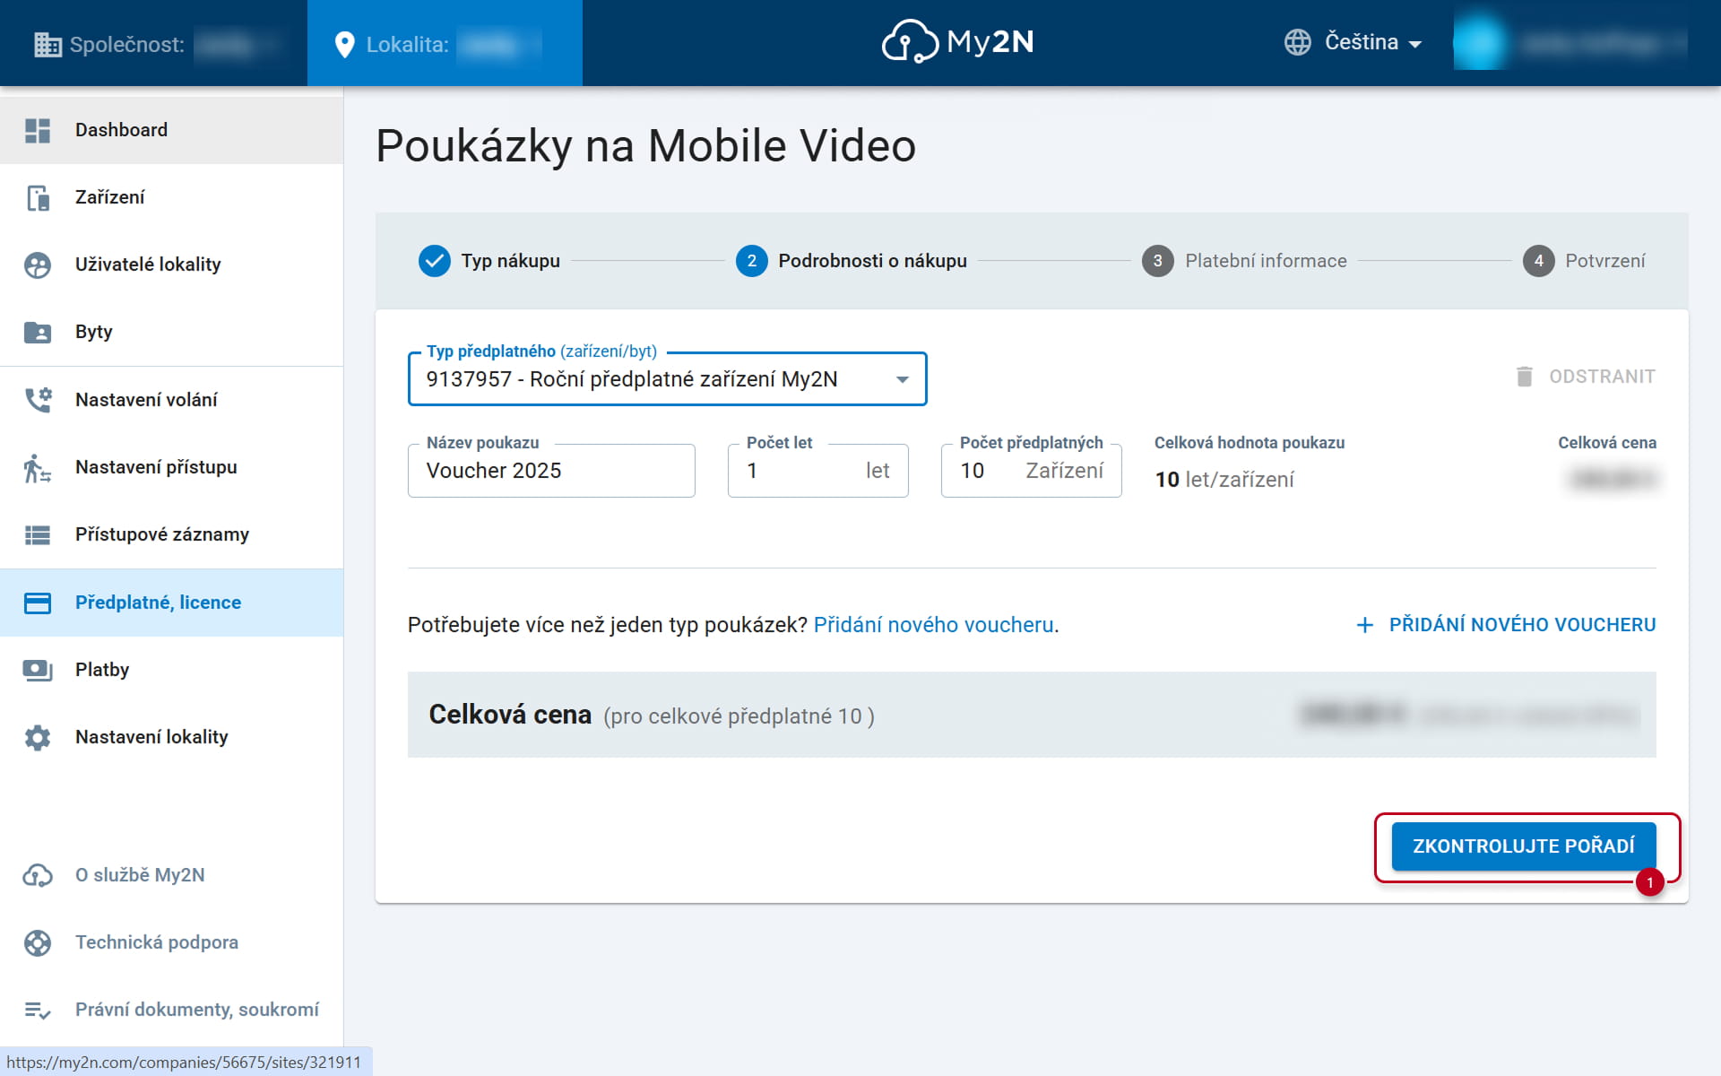Open Nastavení přístupu menu item
This screenshot has width=1721, height=1076.
tap(171, 467)
